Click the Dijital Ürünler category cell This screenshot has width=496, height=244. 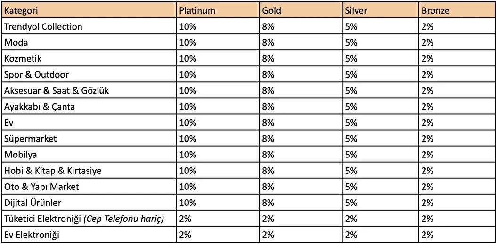pos(89,203)
